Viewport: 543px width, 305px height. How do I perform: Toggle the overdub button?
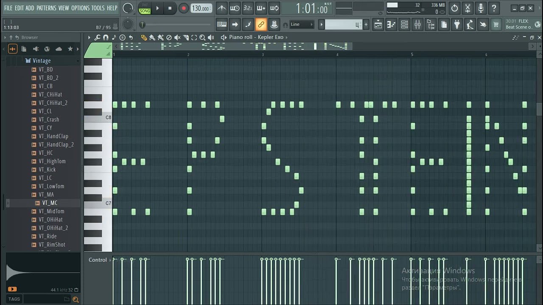coord(261,8)
